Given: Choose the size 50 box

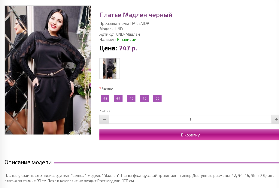Looking at the screenshot, I should tap(157, 98).
